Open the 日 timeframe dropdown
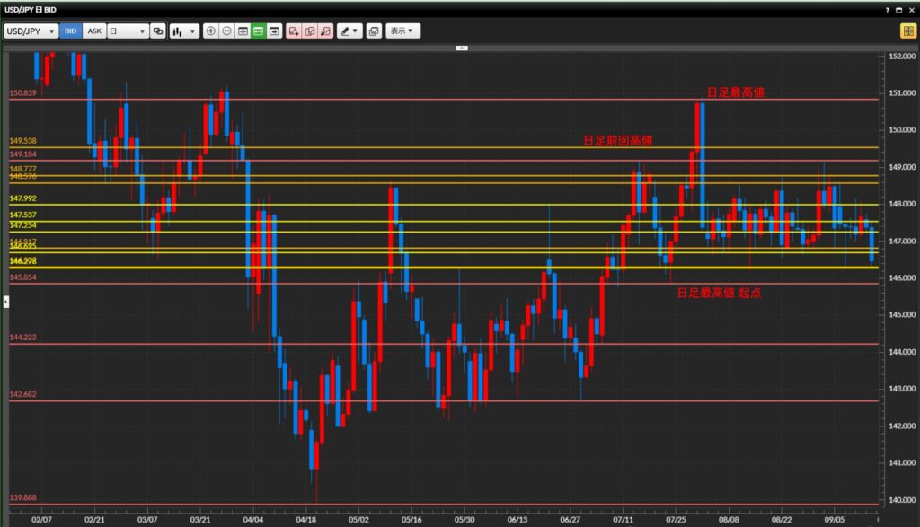The width and height of the screenshot is (920, 527). (x=127, y=31)
